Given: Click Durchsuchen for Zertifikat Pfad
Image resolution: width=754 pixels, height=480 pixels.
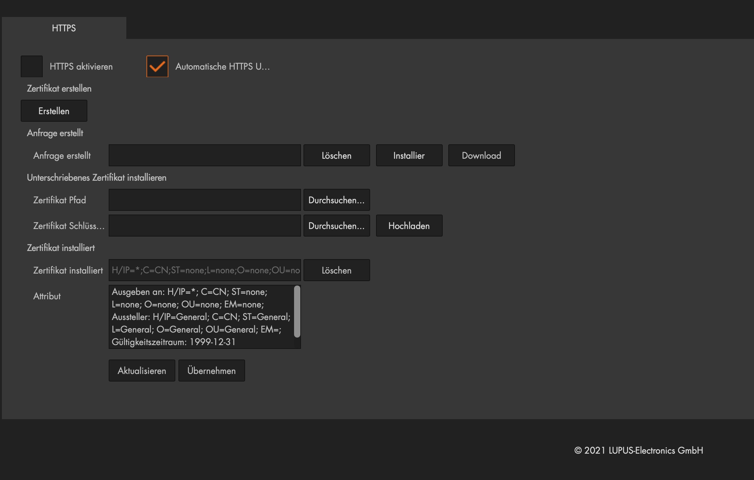Looking at the screenshot, I should [x=336, y=200].
